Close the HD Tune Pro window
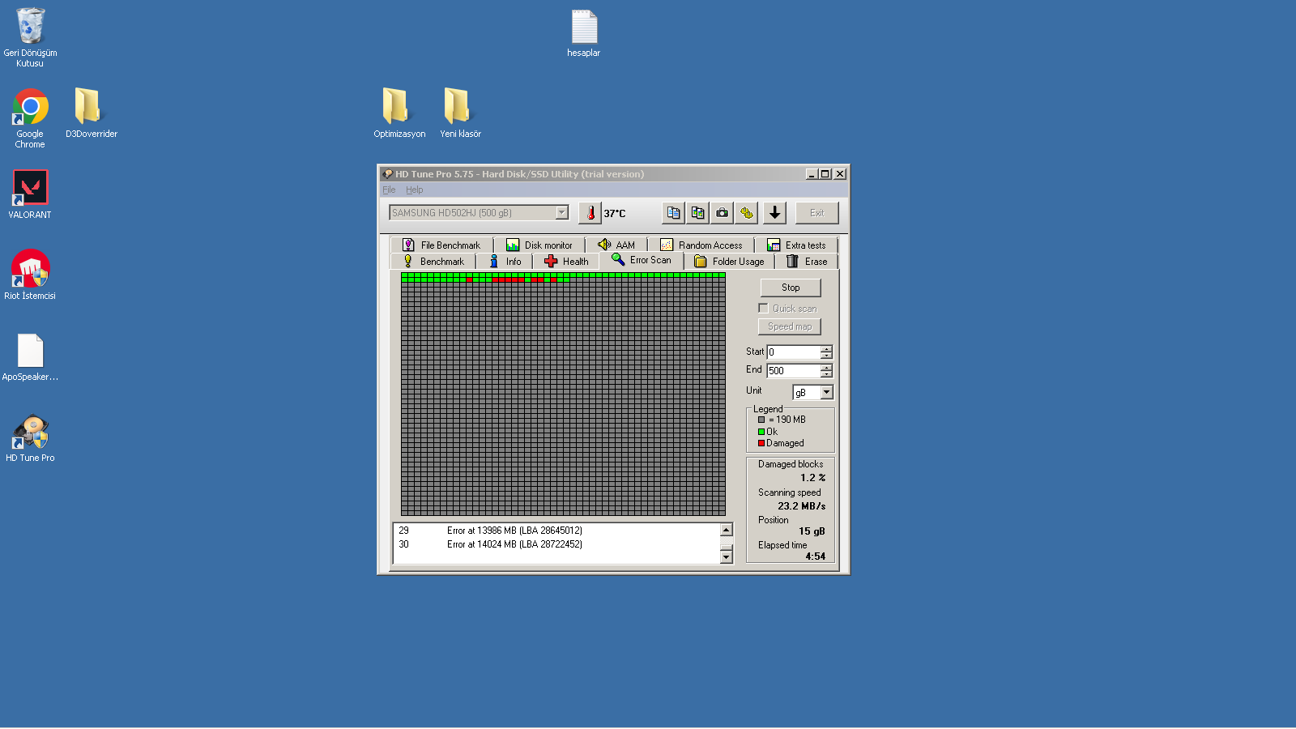The image size is (1296, 729). coord(840,174)
